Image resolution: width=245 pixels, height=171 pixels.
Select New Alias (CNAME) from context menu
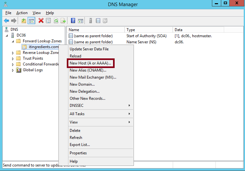[x=88, y=70]
